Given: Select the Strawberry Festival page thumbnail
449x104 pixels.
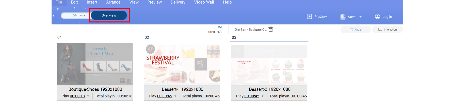Looking at the screenshot, I should [182, 64].
